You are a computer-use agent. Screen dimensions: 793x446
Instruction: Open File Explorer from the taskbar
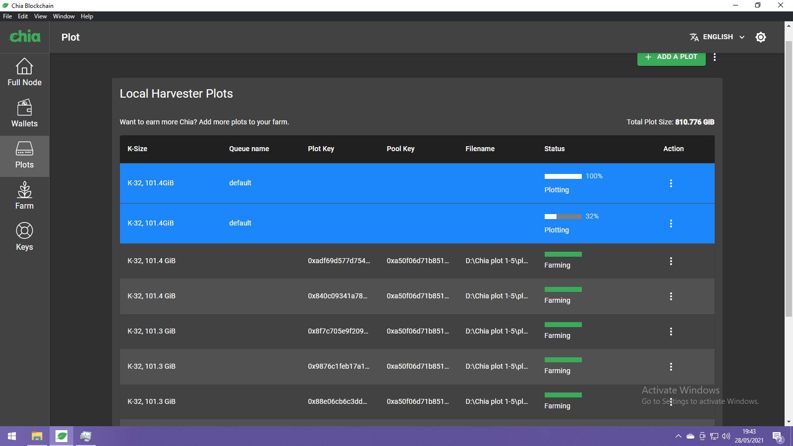37,436
